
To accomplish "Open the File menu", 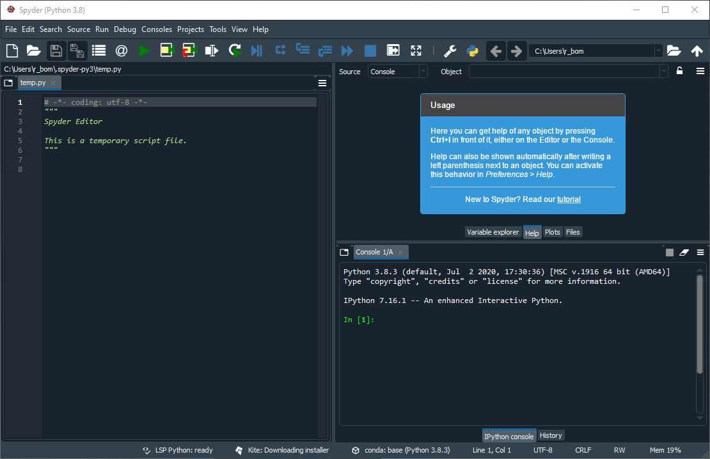I will 11,29.
